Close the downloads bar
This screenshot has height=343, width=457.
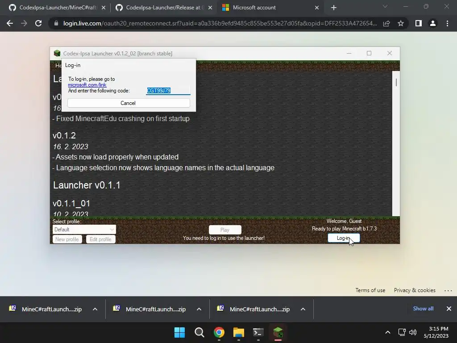[449, 309]
